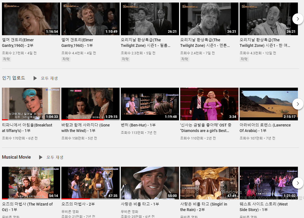Click the play icon beside Musical Movie
Viewport: 304px width, 218px height.
pos(41,157)
